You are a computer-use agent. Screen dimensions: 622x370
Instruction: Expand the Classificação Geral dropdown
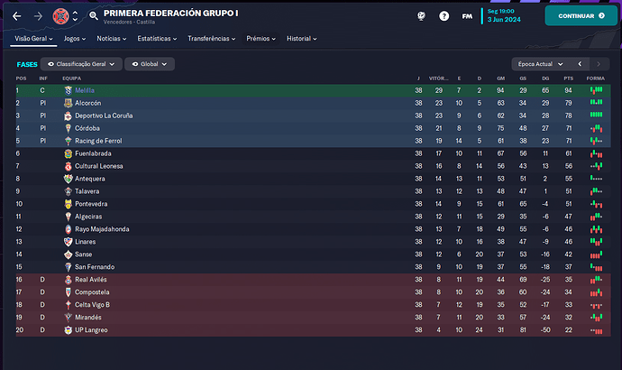[x=81, y=64]
